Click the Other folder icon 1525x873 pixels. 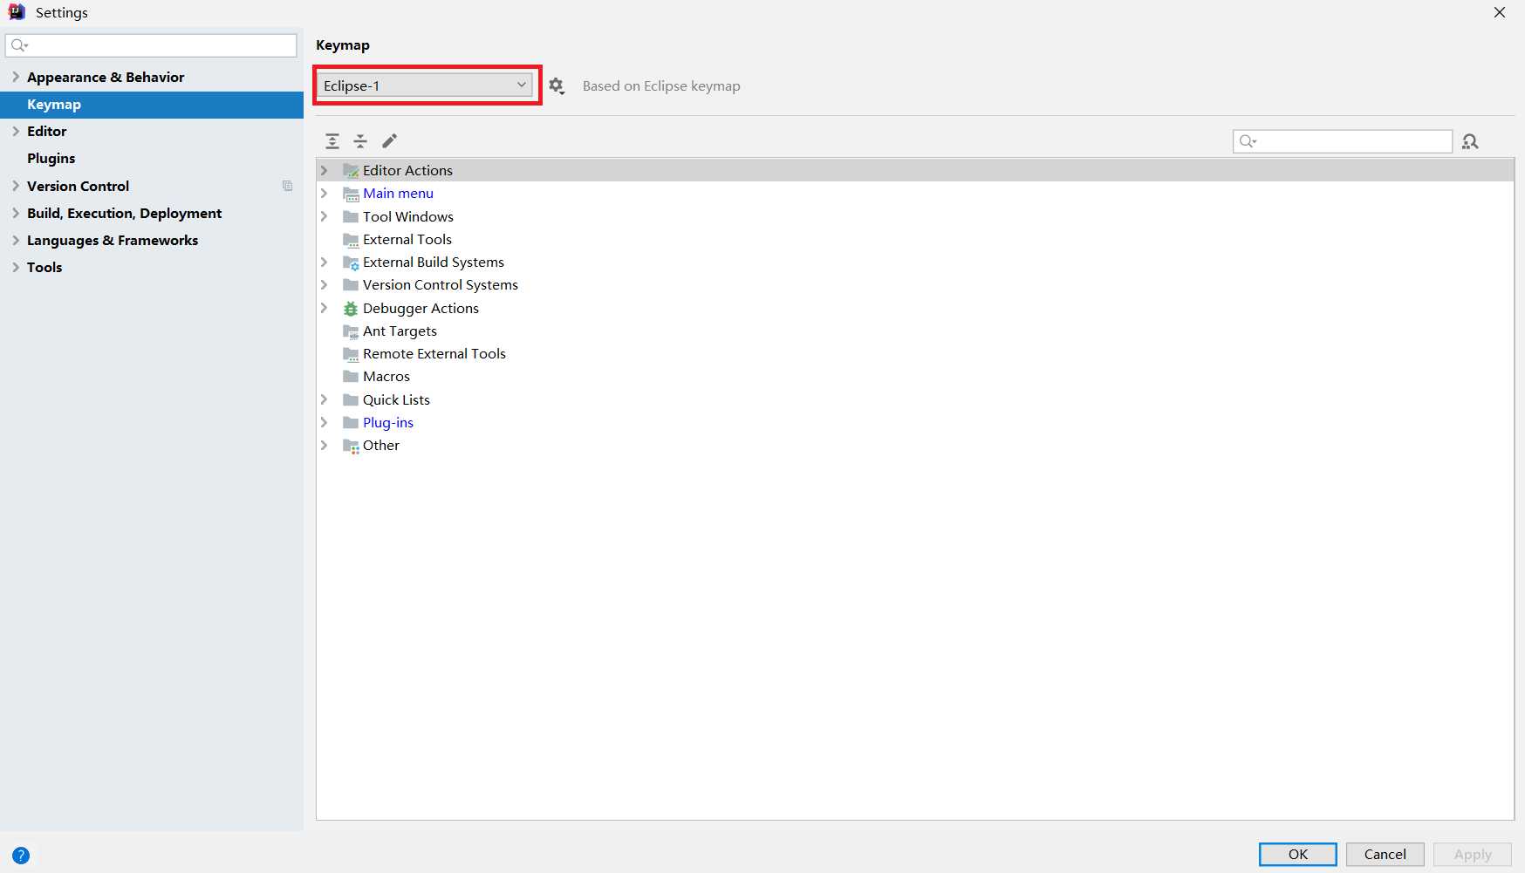[x=351, y=446]
